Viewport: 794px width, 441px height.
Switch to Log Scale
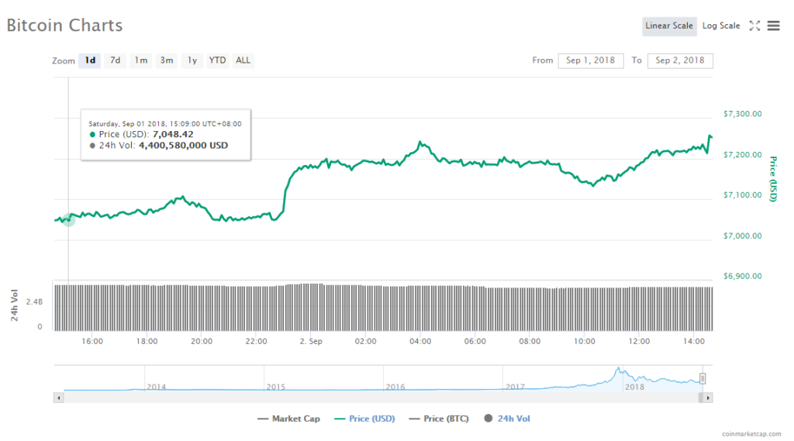point(721,26)
